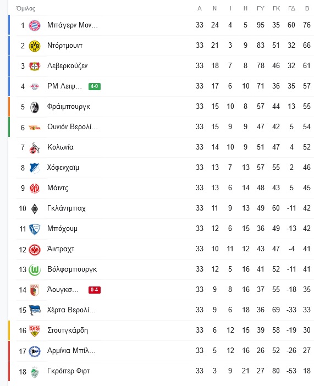Click the Stuttgart club crest
This screenshot has height=386, width=314.
click(x=35, y=330)
